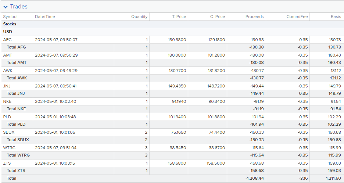
Task: Select the Stocks category row
Action: point(172,24)
